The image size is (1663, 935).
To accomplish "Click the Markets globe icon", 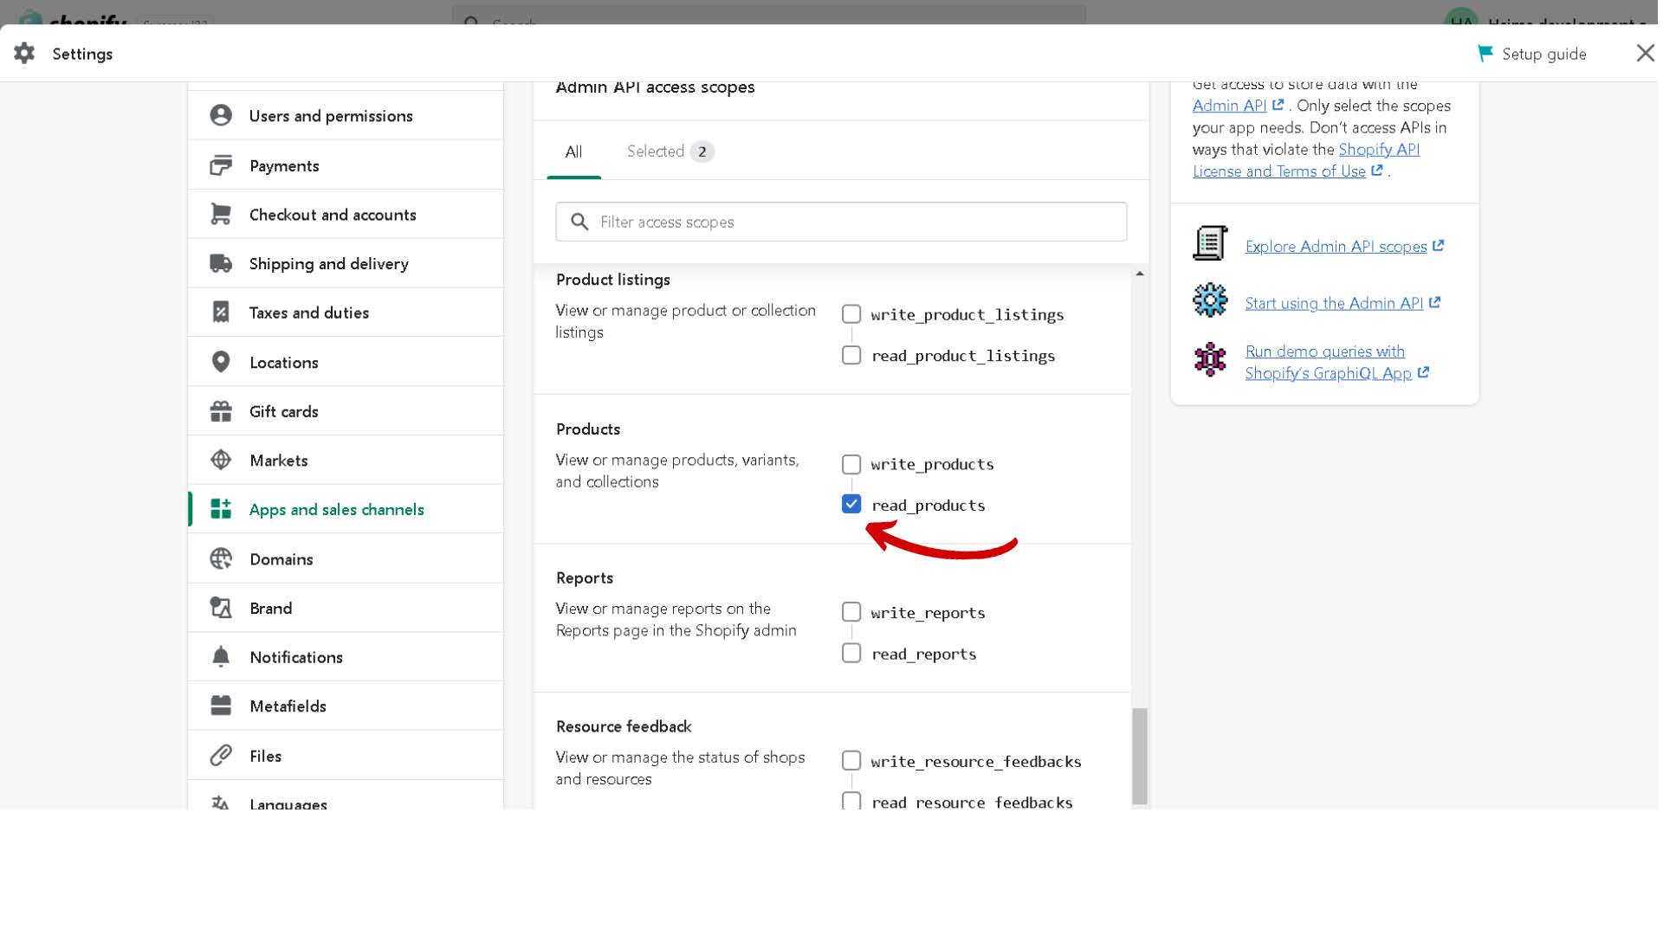I will point(221,460).
